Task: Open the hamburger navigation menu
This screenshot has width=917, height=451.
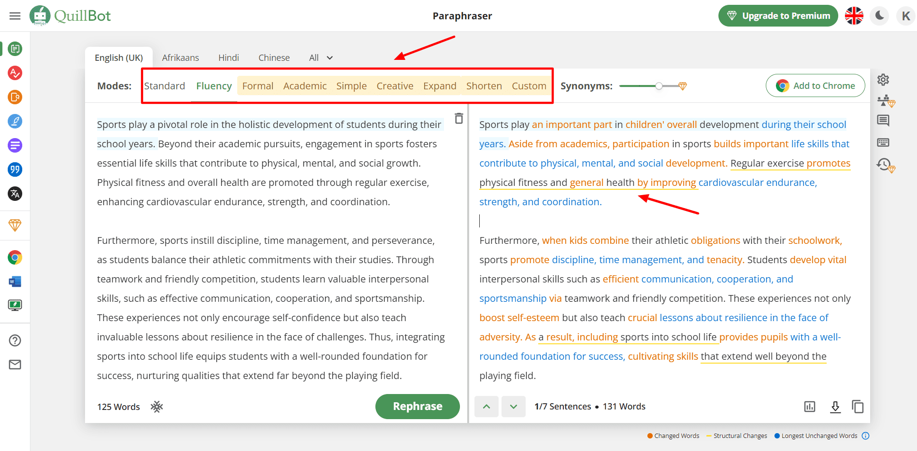Action: tap(15, 16)
